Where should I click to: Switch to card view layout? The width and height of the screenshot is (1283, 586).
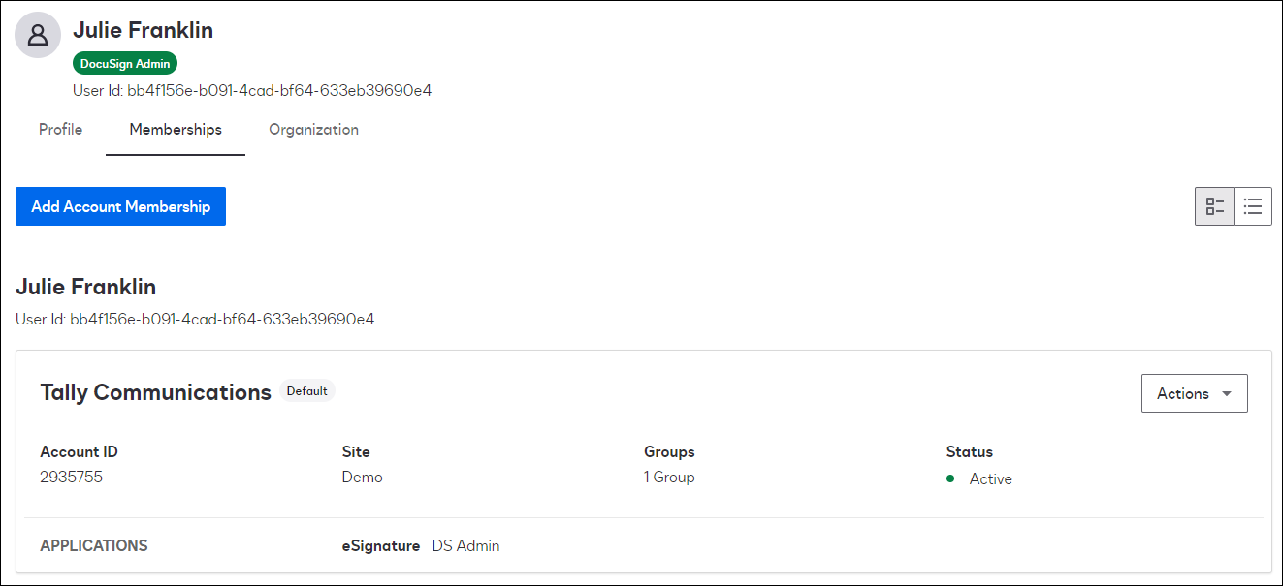[x=1214, y=206]
